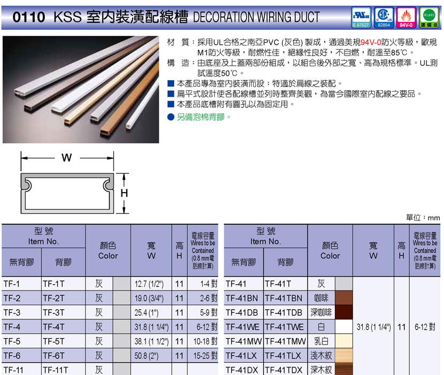Screen dimensions: 444x375
Task: Select item number 'TF-41TDX' cell
Action: tap(286, 369)
